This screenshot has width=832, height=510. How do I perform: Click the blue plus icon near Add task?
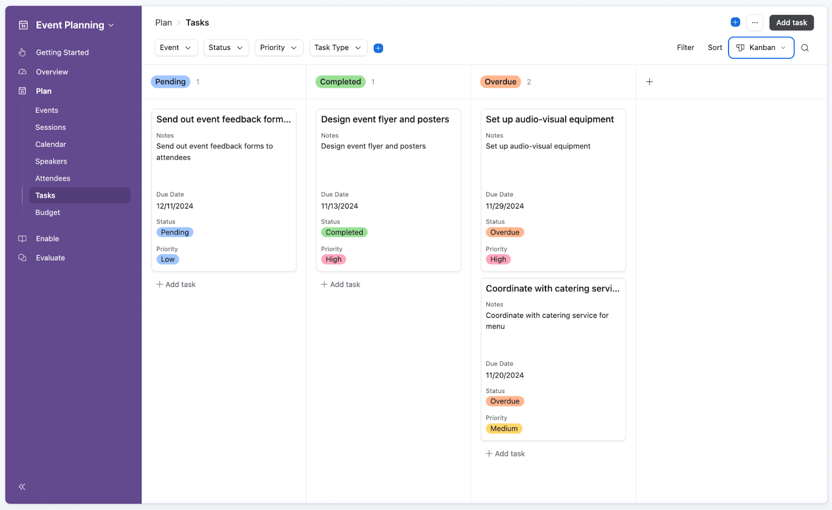pyautogui.click(x=735, y=22)
